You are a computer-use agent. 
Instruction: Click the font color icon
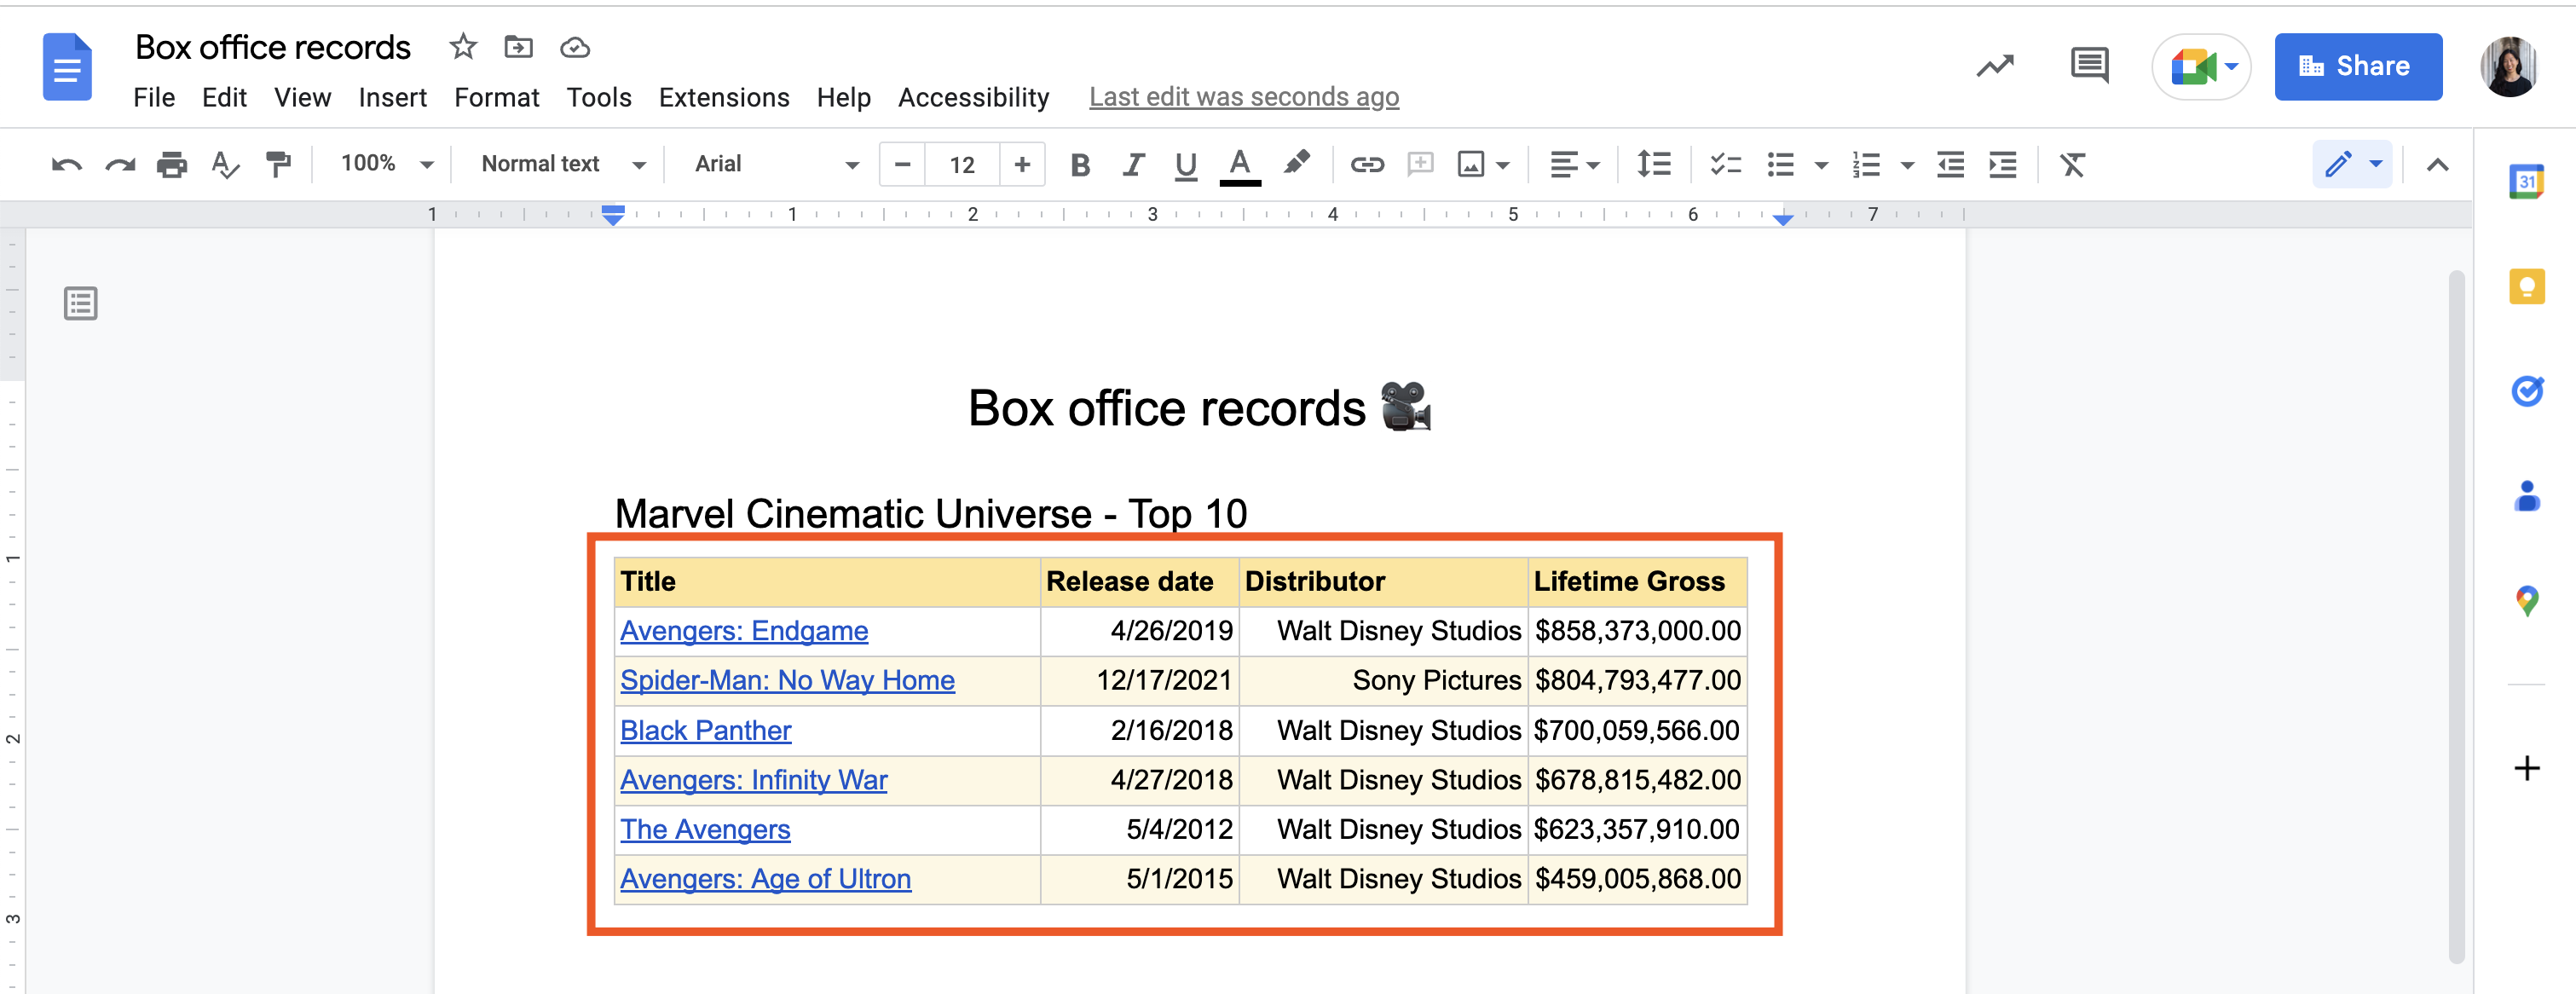coord(1239,163)
